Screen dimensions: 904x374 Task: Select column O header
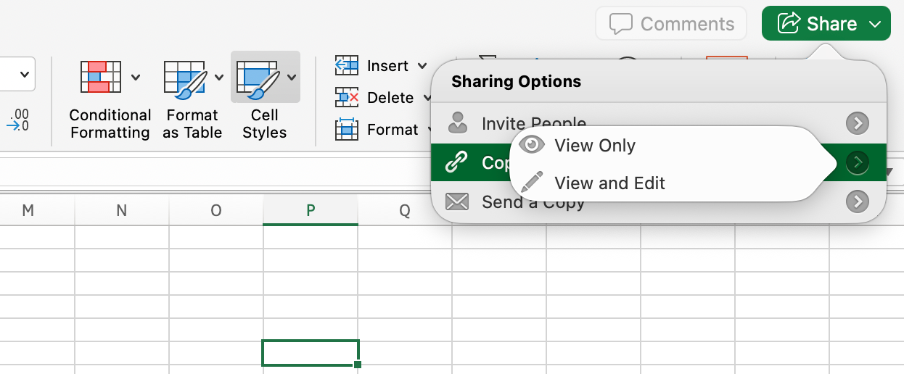pos(216,210)
